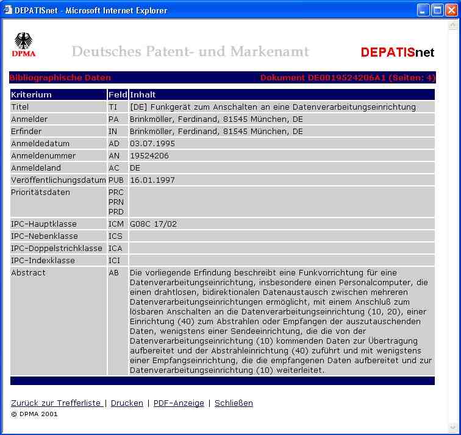
Task: Go back via Zurück zur Trefferliste
Action: click(57, 403)
